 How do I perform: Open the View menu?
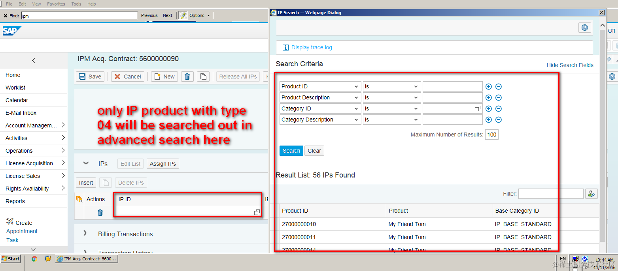pyautogui.click(x=36, y=4)
